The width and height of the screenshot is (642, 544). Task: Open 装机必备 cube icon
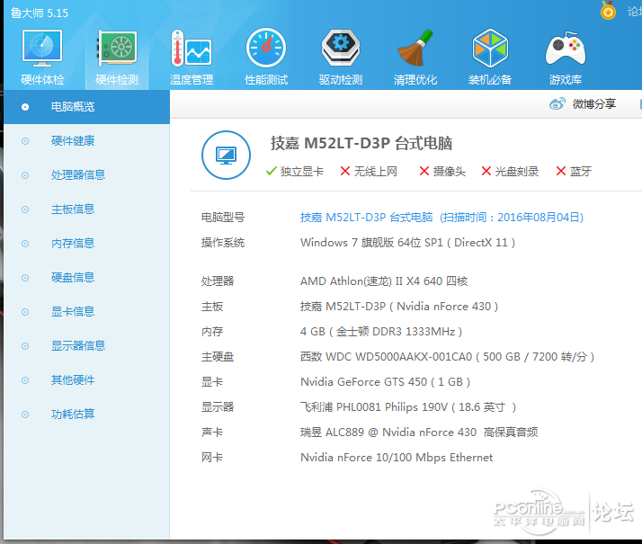490,57
